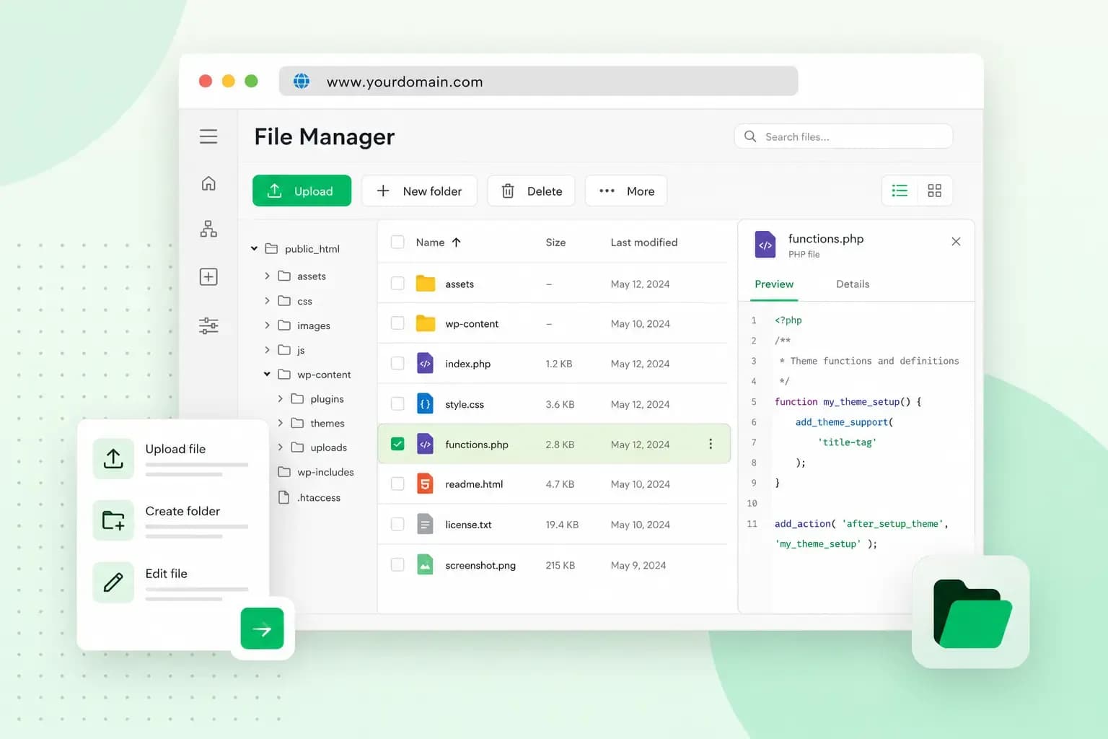
Task: Collapse the wp-content tree folder chevron
Action: [267, 375]
